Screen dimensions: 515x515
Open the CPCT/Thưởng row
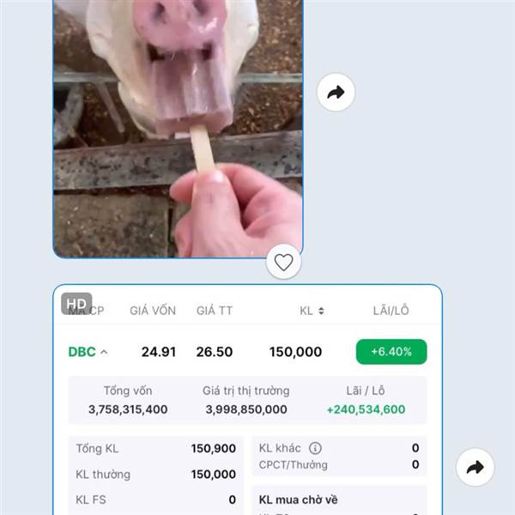tap(339, 464)
